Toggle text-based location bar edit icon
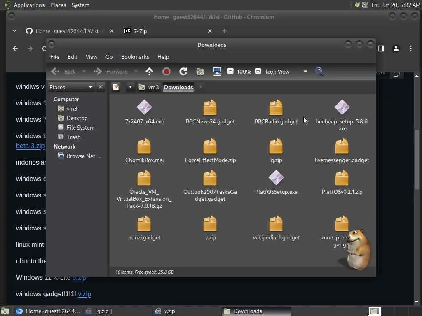422x316 pixels. [116, 87]
